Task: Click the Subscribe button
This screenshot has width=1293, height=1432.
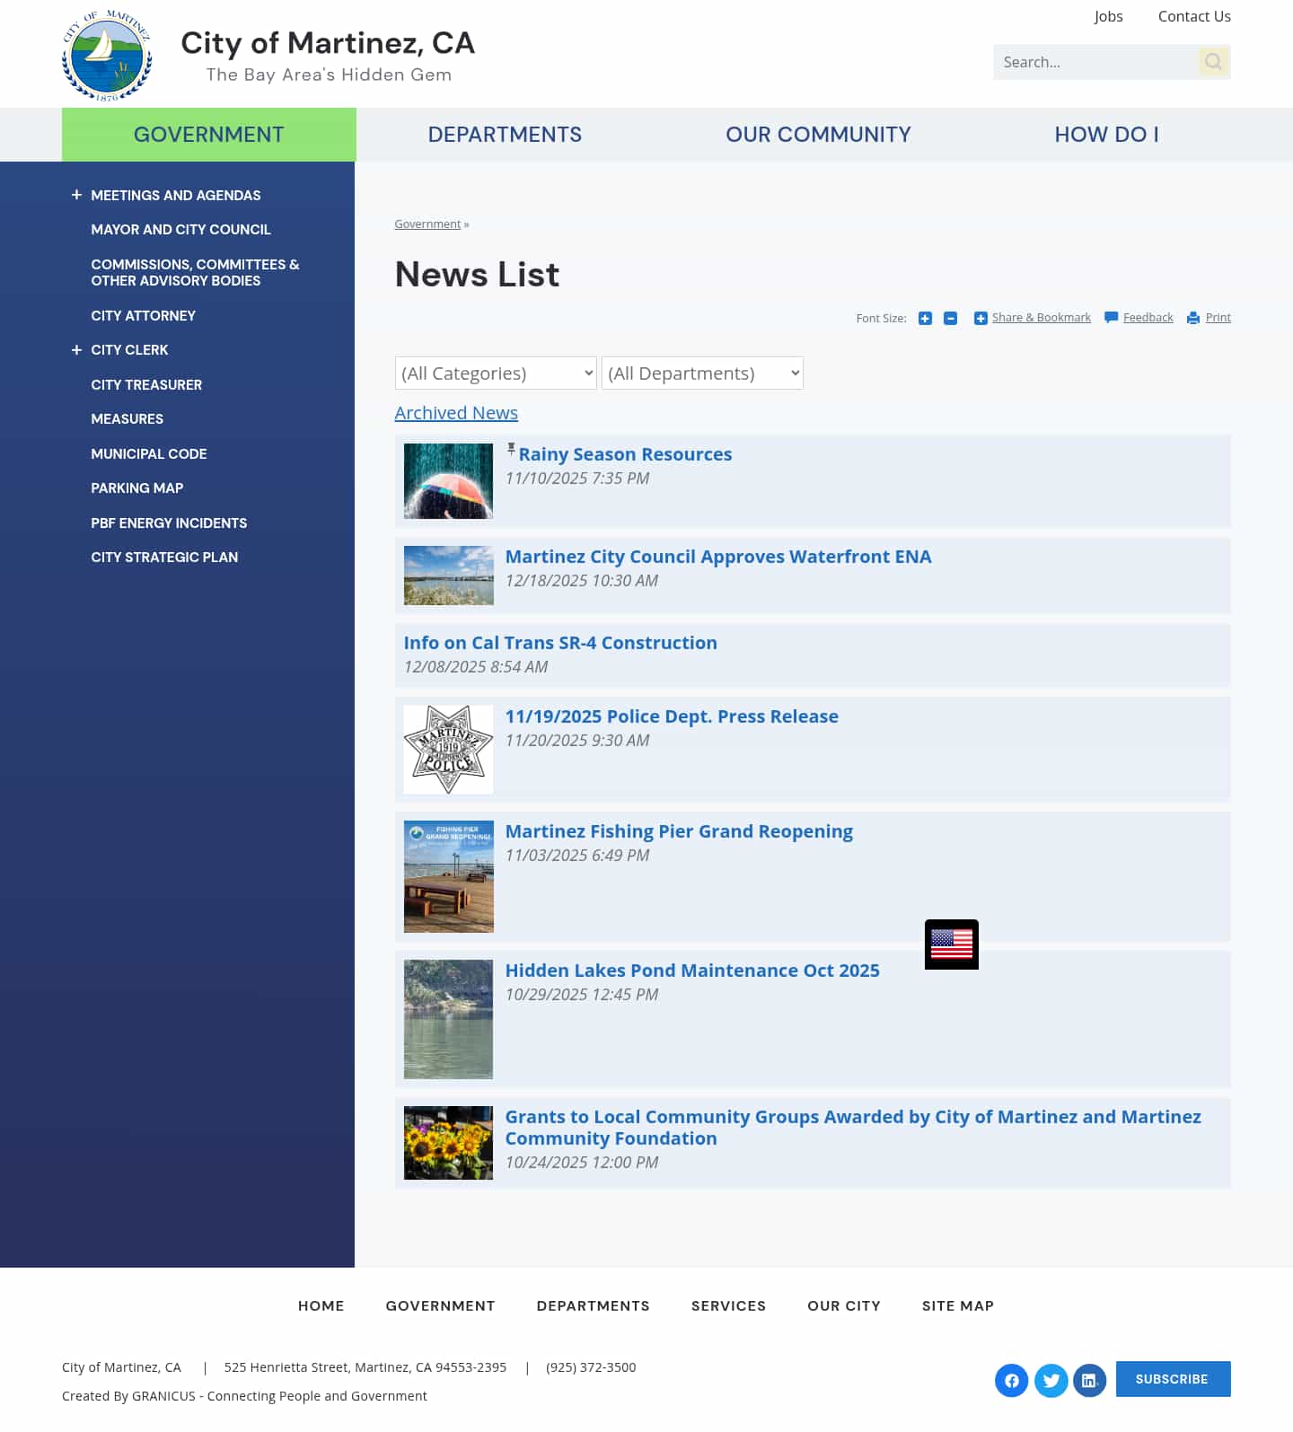Action: (1173, 1379)
